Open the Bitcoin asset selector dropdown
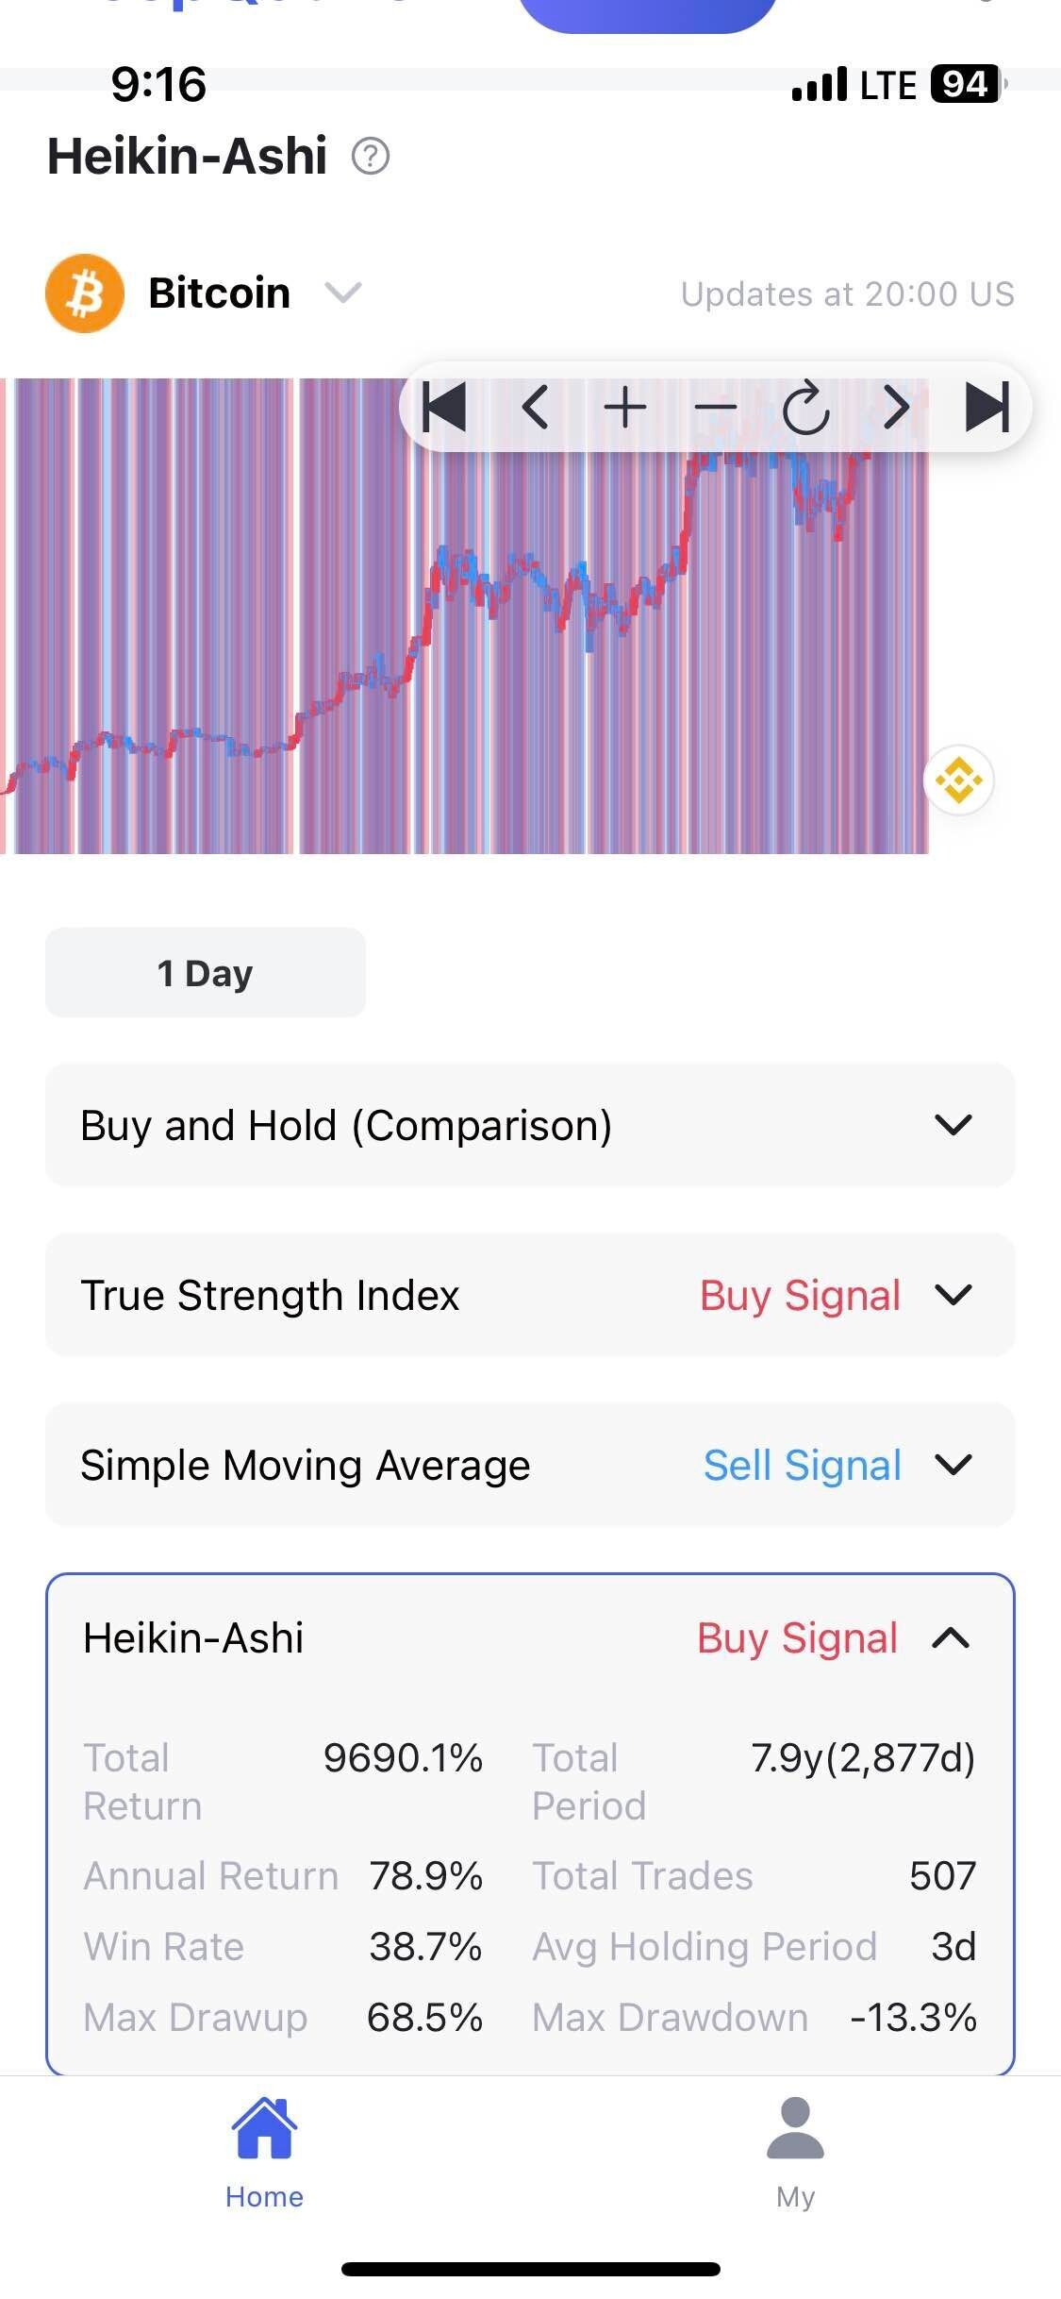 pyautogui.click(x=342, y=293)
